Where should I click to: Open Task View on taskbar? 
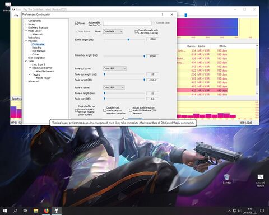pos(25,211)
